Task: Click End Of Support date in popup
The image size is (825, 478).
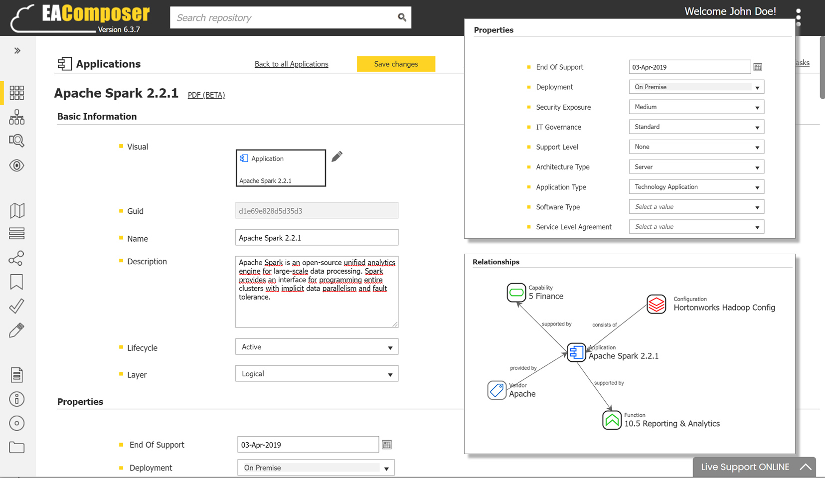Action: 690,67
